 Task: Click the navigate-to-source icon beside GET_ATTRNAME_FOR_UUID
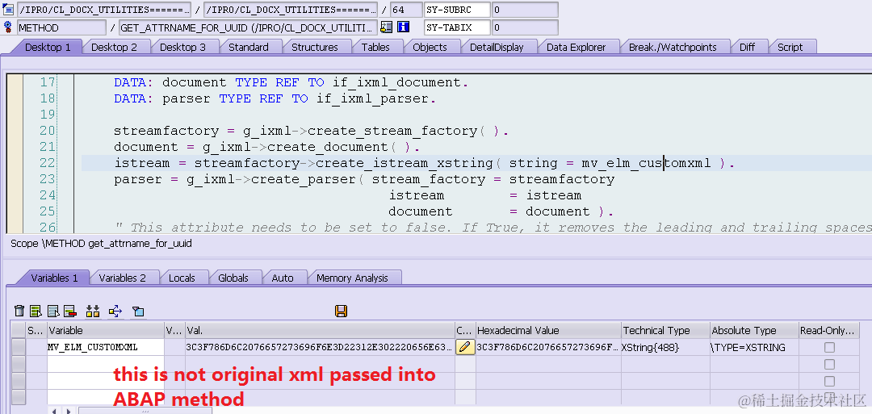tap(387, 27)
